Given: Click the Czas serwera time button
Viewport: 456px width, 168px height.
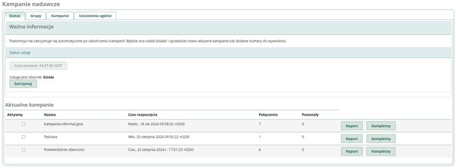Looking at the screenshot, I should click(38, 66).
